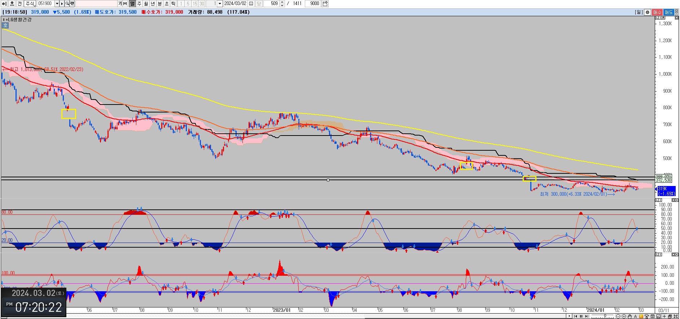Open the interval value dropdown arrow
This screenshot has width=680, height=319.
pyautogui.click(x=220, y=4)
